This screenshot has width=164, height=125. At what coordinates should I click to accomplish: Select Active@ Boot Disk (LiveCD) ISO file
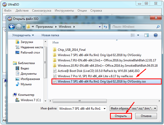tap(96, 71)
